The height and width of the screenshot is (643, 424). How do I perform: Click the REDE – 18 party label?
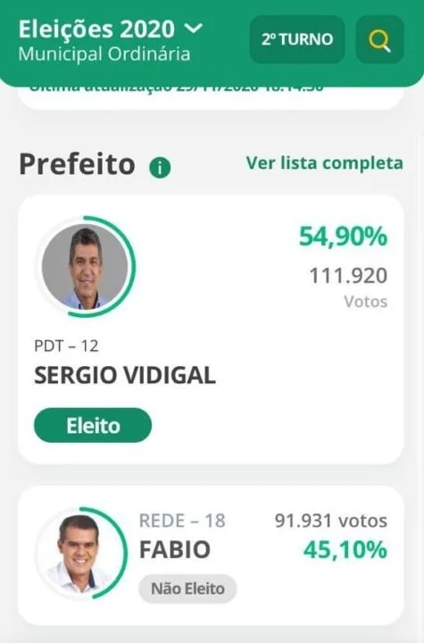(x=182, y=521)
